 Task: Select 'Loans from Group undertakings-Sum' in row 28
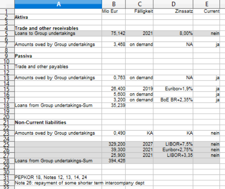coord(58,161)
